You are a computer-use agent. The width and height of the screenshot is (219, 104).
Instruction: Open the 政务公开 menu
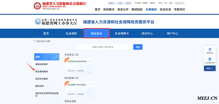pyautogui.click(x=123, y=10)
